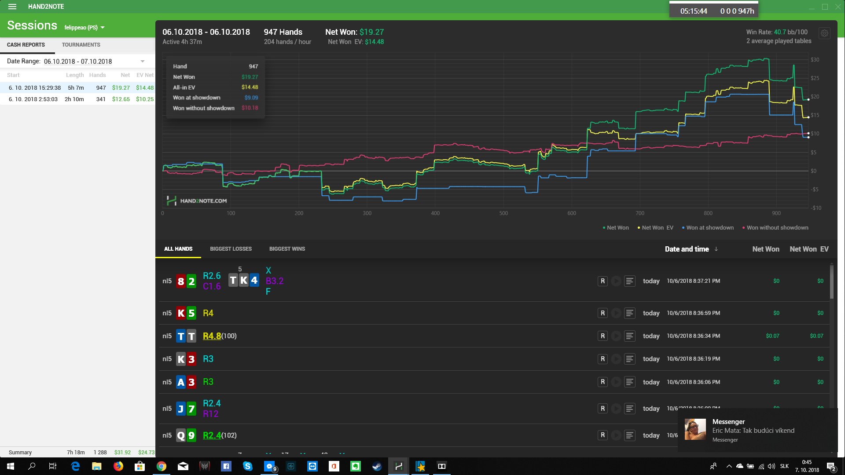Open the Messenger notification from Eric Mata
This screenshot has height=475, width=845.
point(757,430)
